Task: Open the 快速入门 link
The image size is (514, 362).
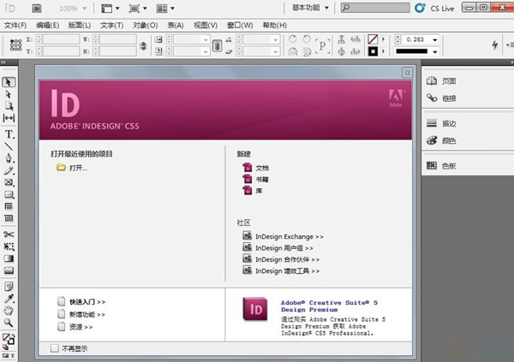Action: pos(81,302)
